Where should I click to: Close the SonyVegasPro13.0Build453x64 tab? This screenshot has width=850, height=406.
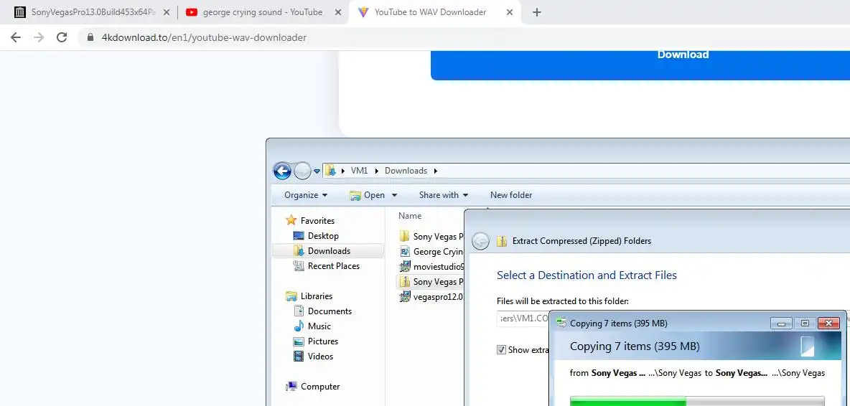167,12
